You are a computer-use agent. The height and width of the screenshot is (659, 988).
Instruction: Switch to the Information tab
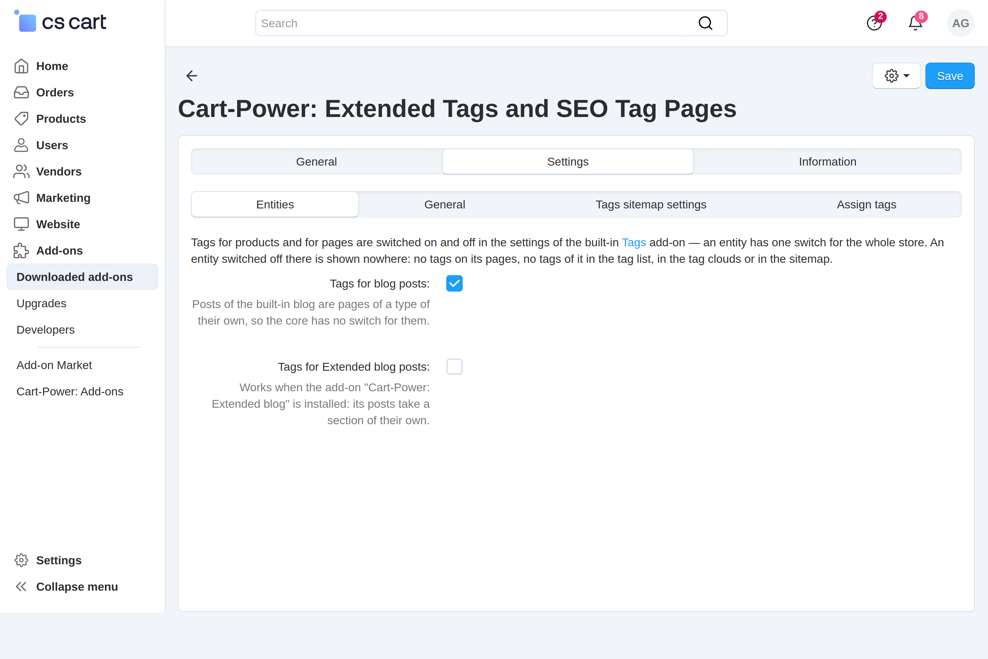click(827, 162)
